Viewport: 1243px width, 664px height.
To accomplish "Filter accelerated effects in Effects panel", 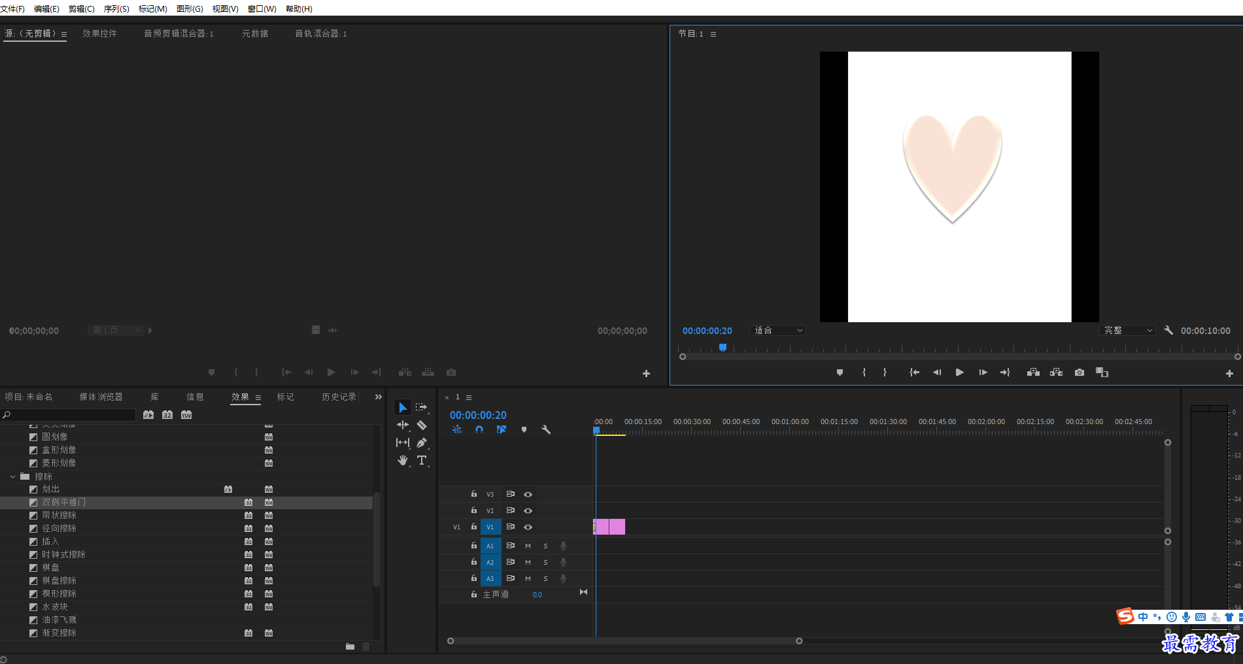I will pyautogui.click(x=148, y=415).
